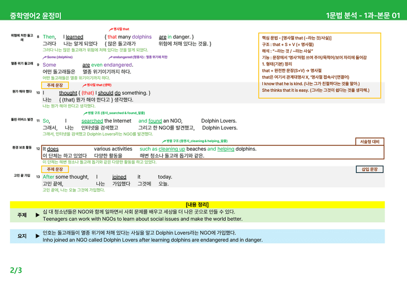Image resolution: width=407 pixels, height=287 pixels.
Task: Click the side label '고민 끝 가입'
Action: click(x=22, y=175)
